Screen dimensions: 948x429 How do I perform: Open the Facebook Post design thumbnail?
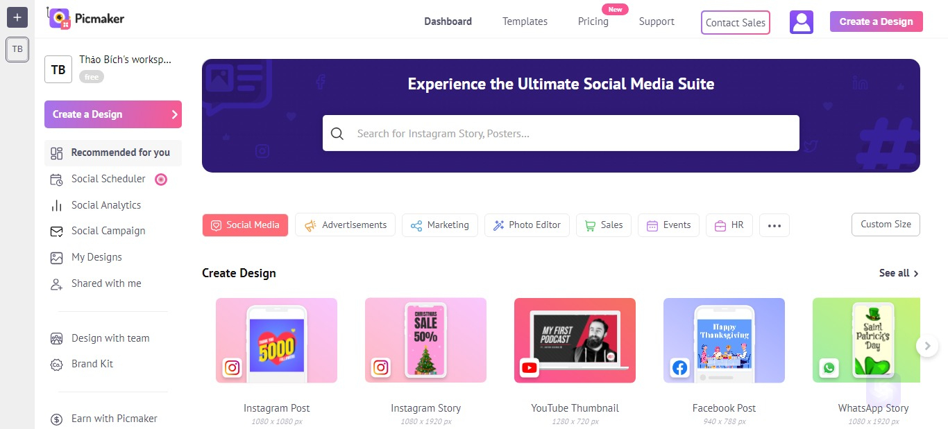click(x=724, y=340)
